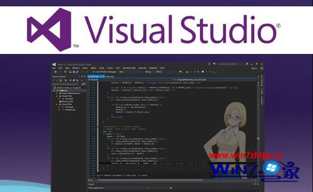This screenshot has height=192, width=313.
Task: Open the DEBUG menu
Action: pos(93,68)
